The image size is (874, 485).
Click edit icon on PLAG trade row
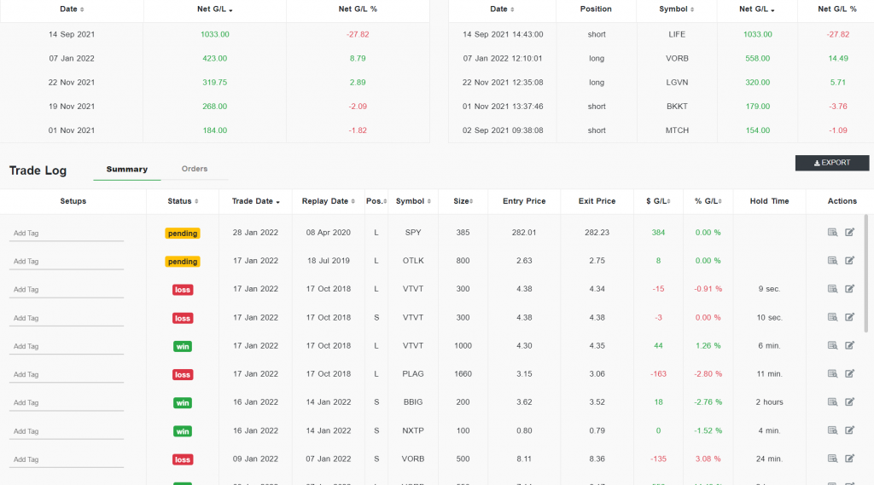coord(849,374)
